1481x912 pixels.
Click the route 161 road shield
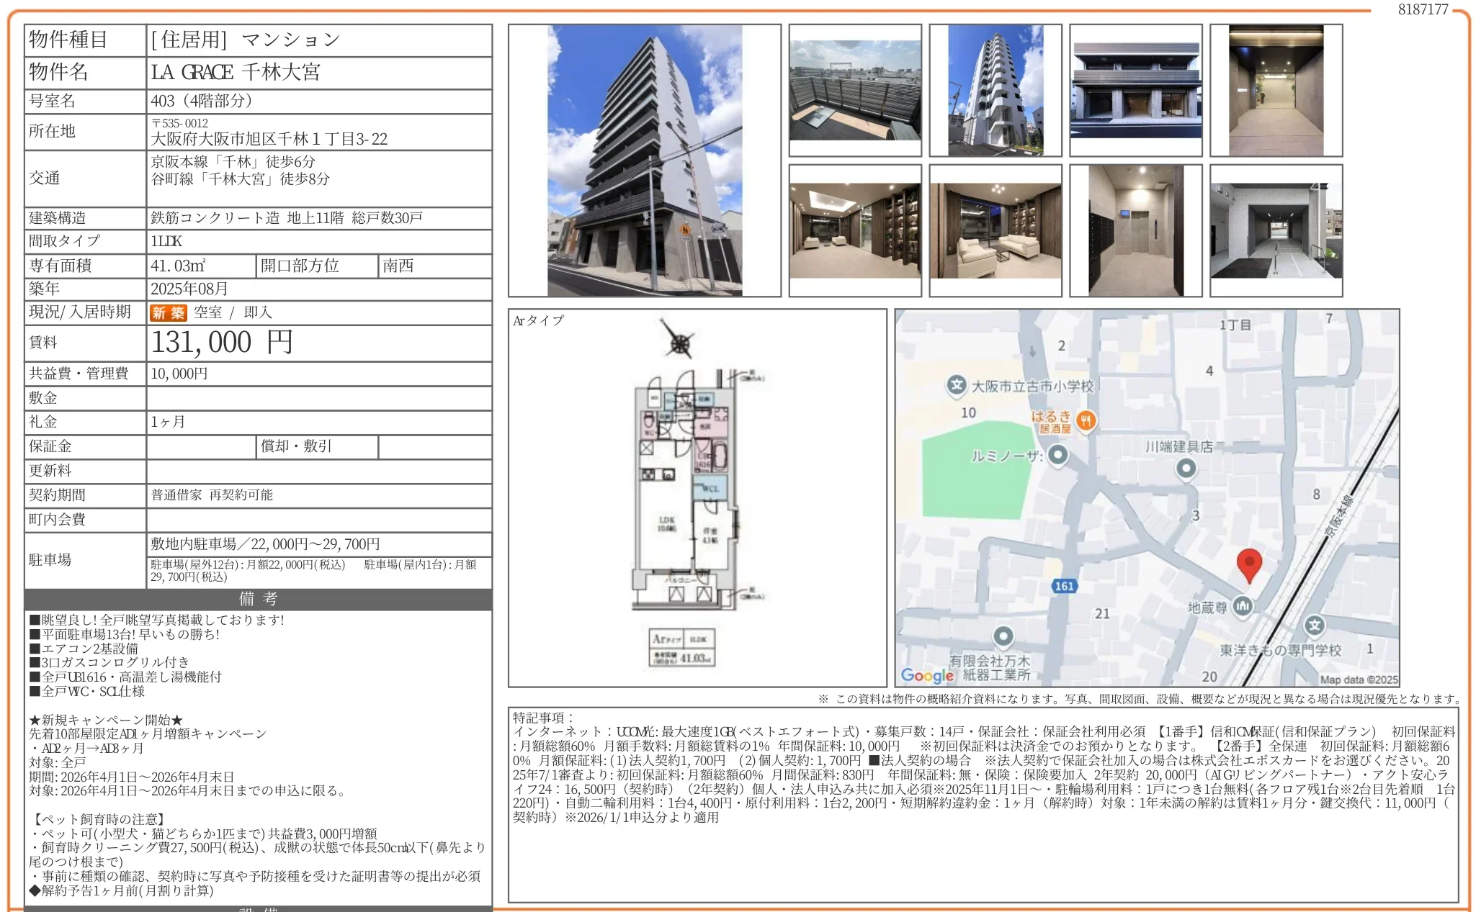coord(1065,585)
